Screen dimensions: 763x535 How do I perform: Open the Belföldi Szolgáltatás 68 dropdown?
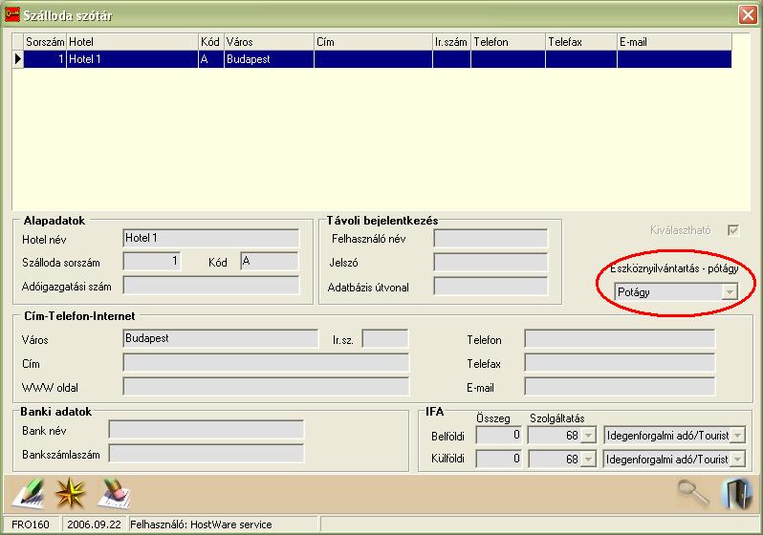click(588, 436)
